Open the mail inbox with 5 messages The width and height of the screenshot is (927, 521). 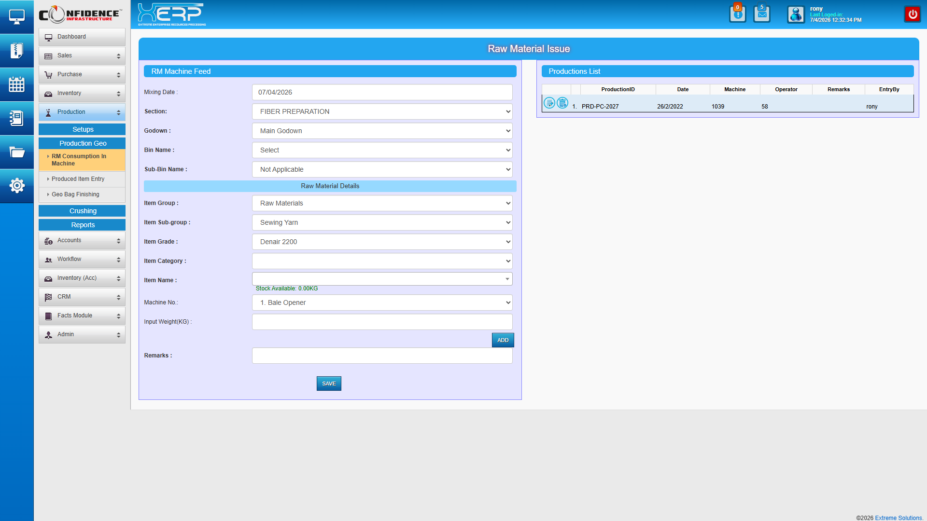[761, 14]
